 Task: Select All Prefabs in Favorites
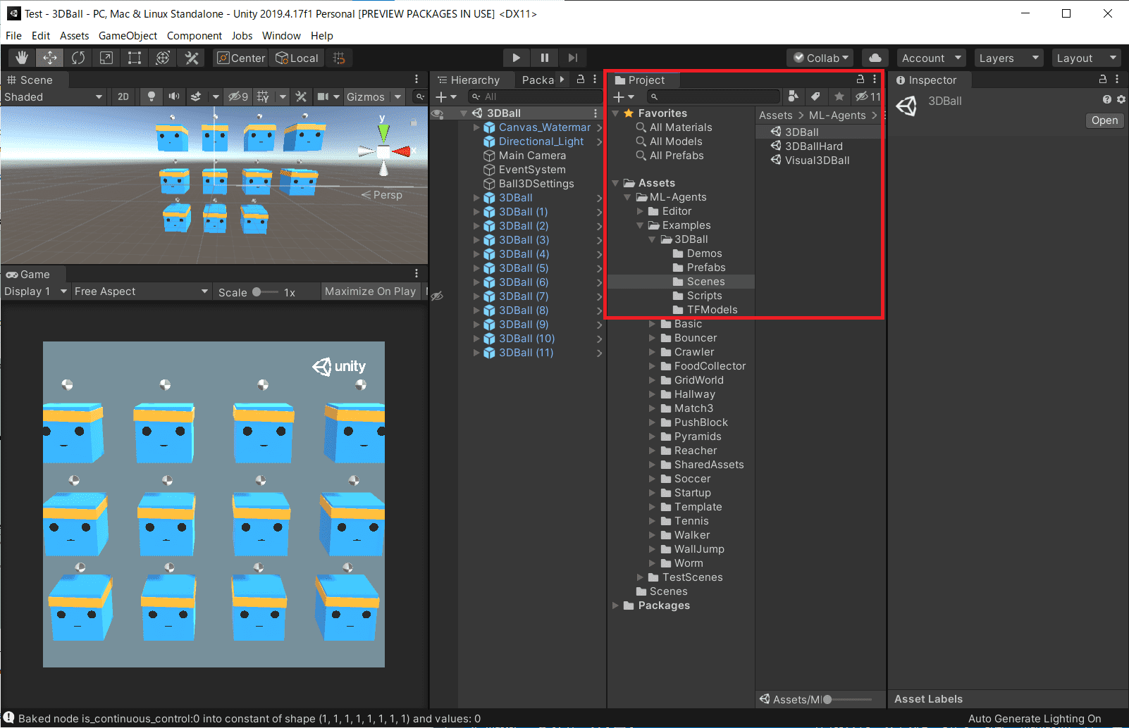click(x=677, y=156)
